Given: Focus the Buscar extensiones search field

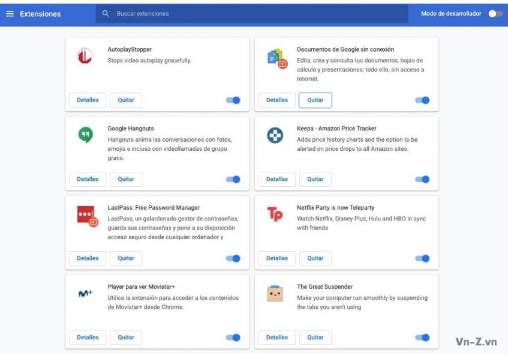Looking at the screenshot, I should pos(252,14).
